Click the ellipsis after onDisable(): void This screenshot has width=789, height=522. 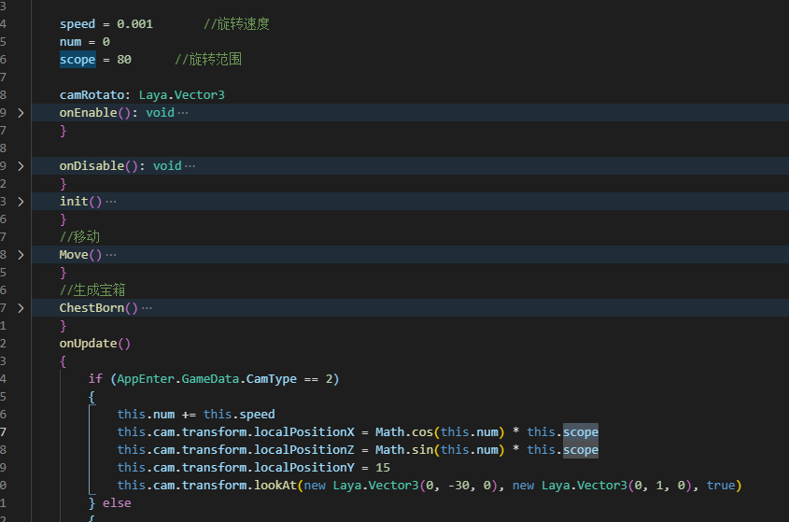pos(190,166)
